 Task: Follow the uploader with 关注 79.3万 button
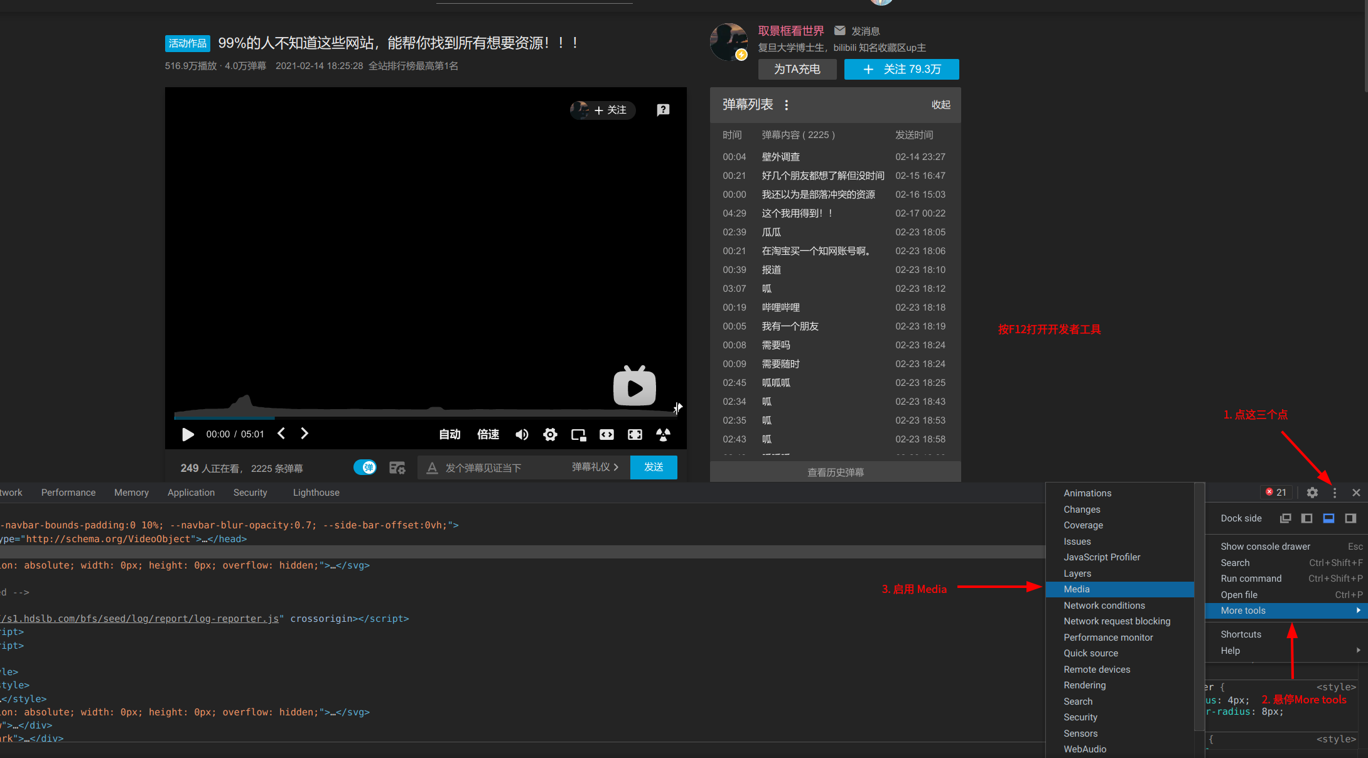(902, 69)
